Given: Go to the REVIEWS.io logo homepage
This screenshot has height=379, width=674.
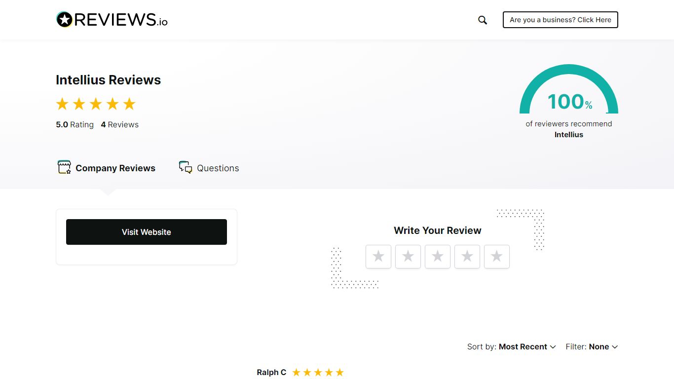Looking at the screenshot, I should click(x=112, y=20).
